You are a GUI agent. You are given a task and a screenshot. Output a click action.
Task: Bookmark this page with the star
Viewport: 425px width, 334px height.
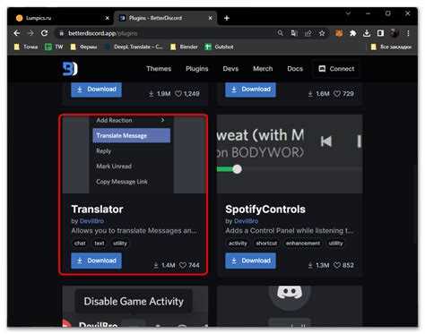click(x=322, y=33)
